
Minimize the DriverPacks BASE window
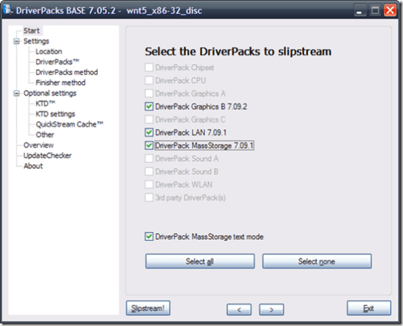tap(360, 10)
